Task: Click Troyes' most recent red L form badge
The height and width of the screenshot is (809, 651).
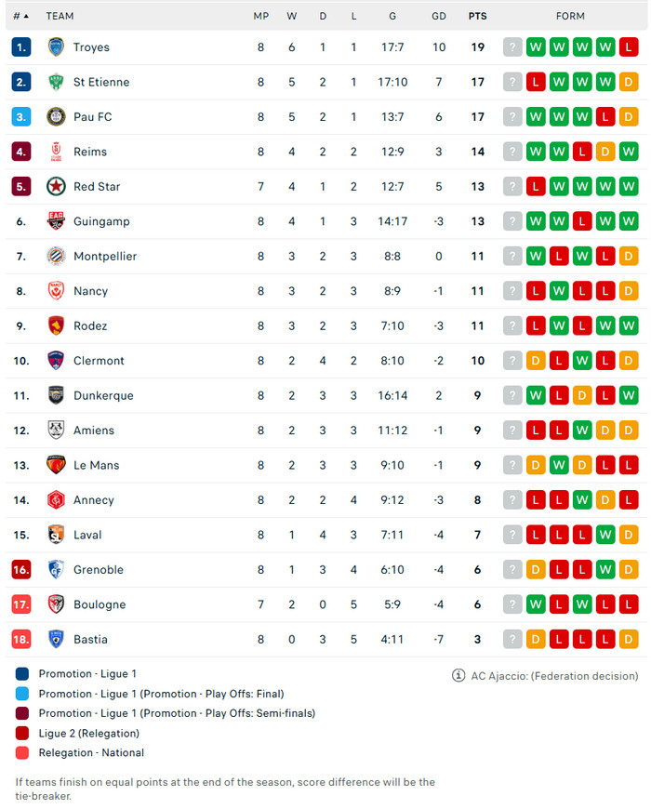Action: coord(629,47)
